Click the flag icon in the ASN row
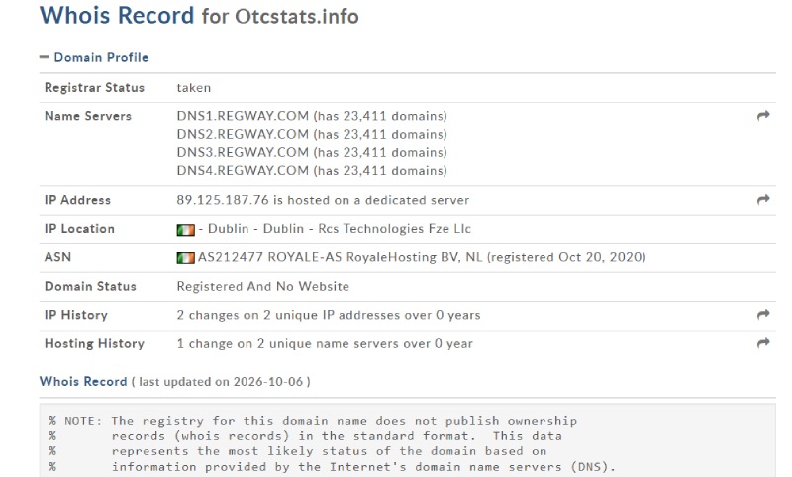The height and width of the screenshot is (477, 792). coord(185,258)
